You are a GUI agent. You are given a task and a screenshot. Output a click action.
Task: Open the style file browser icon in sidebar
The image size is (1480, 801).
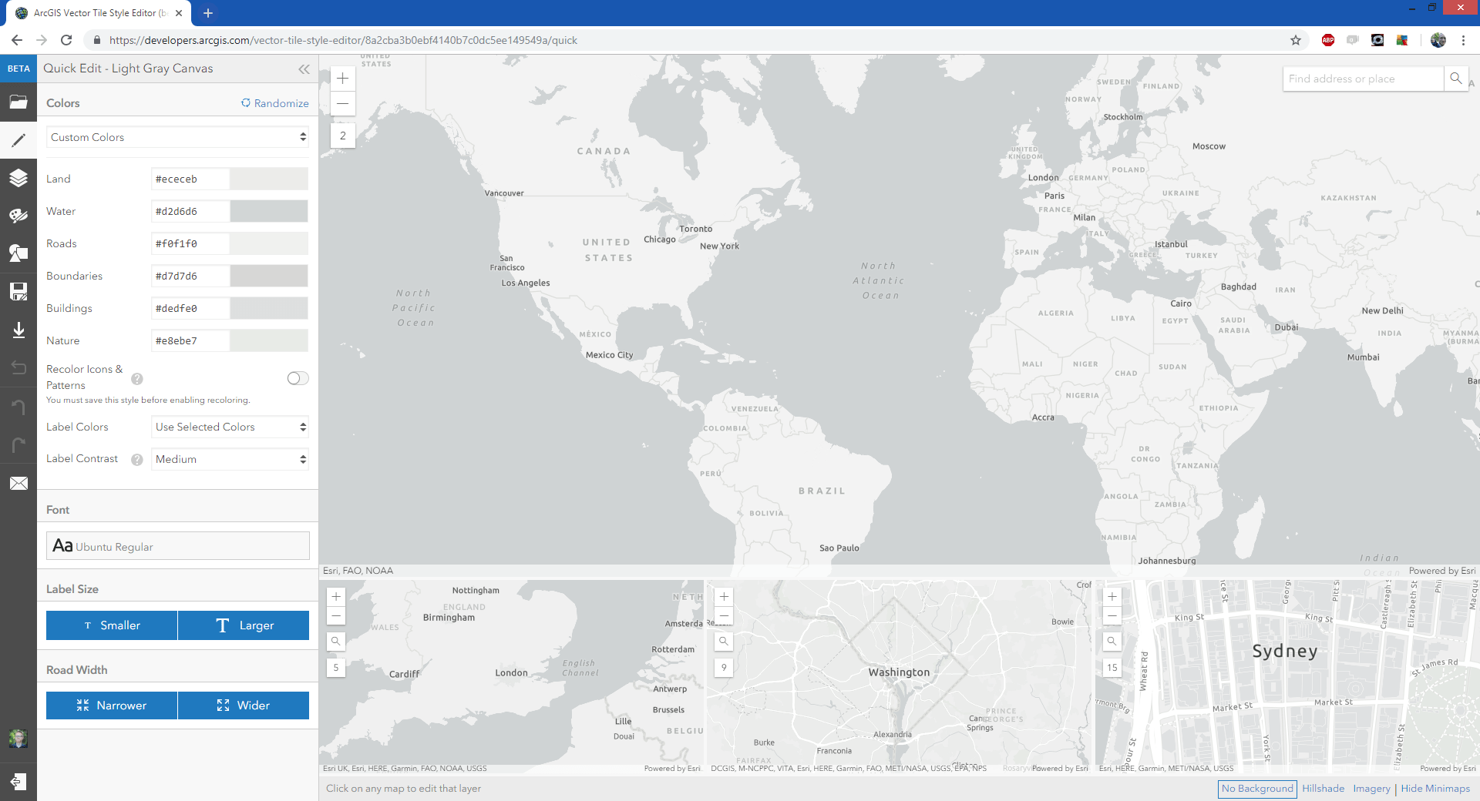click(18, 102)
